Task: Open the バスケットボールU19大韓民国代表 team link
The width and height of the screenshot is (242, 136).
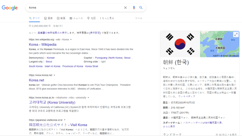Action: click(x=203, y=123)
